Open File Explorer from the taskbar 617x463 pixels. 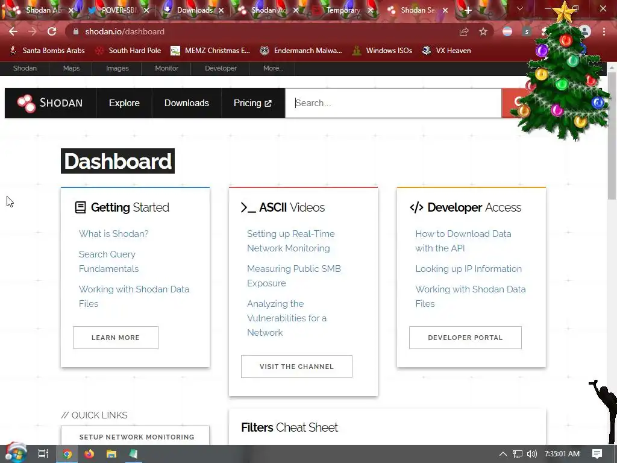pos(111,454)
